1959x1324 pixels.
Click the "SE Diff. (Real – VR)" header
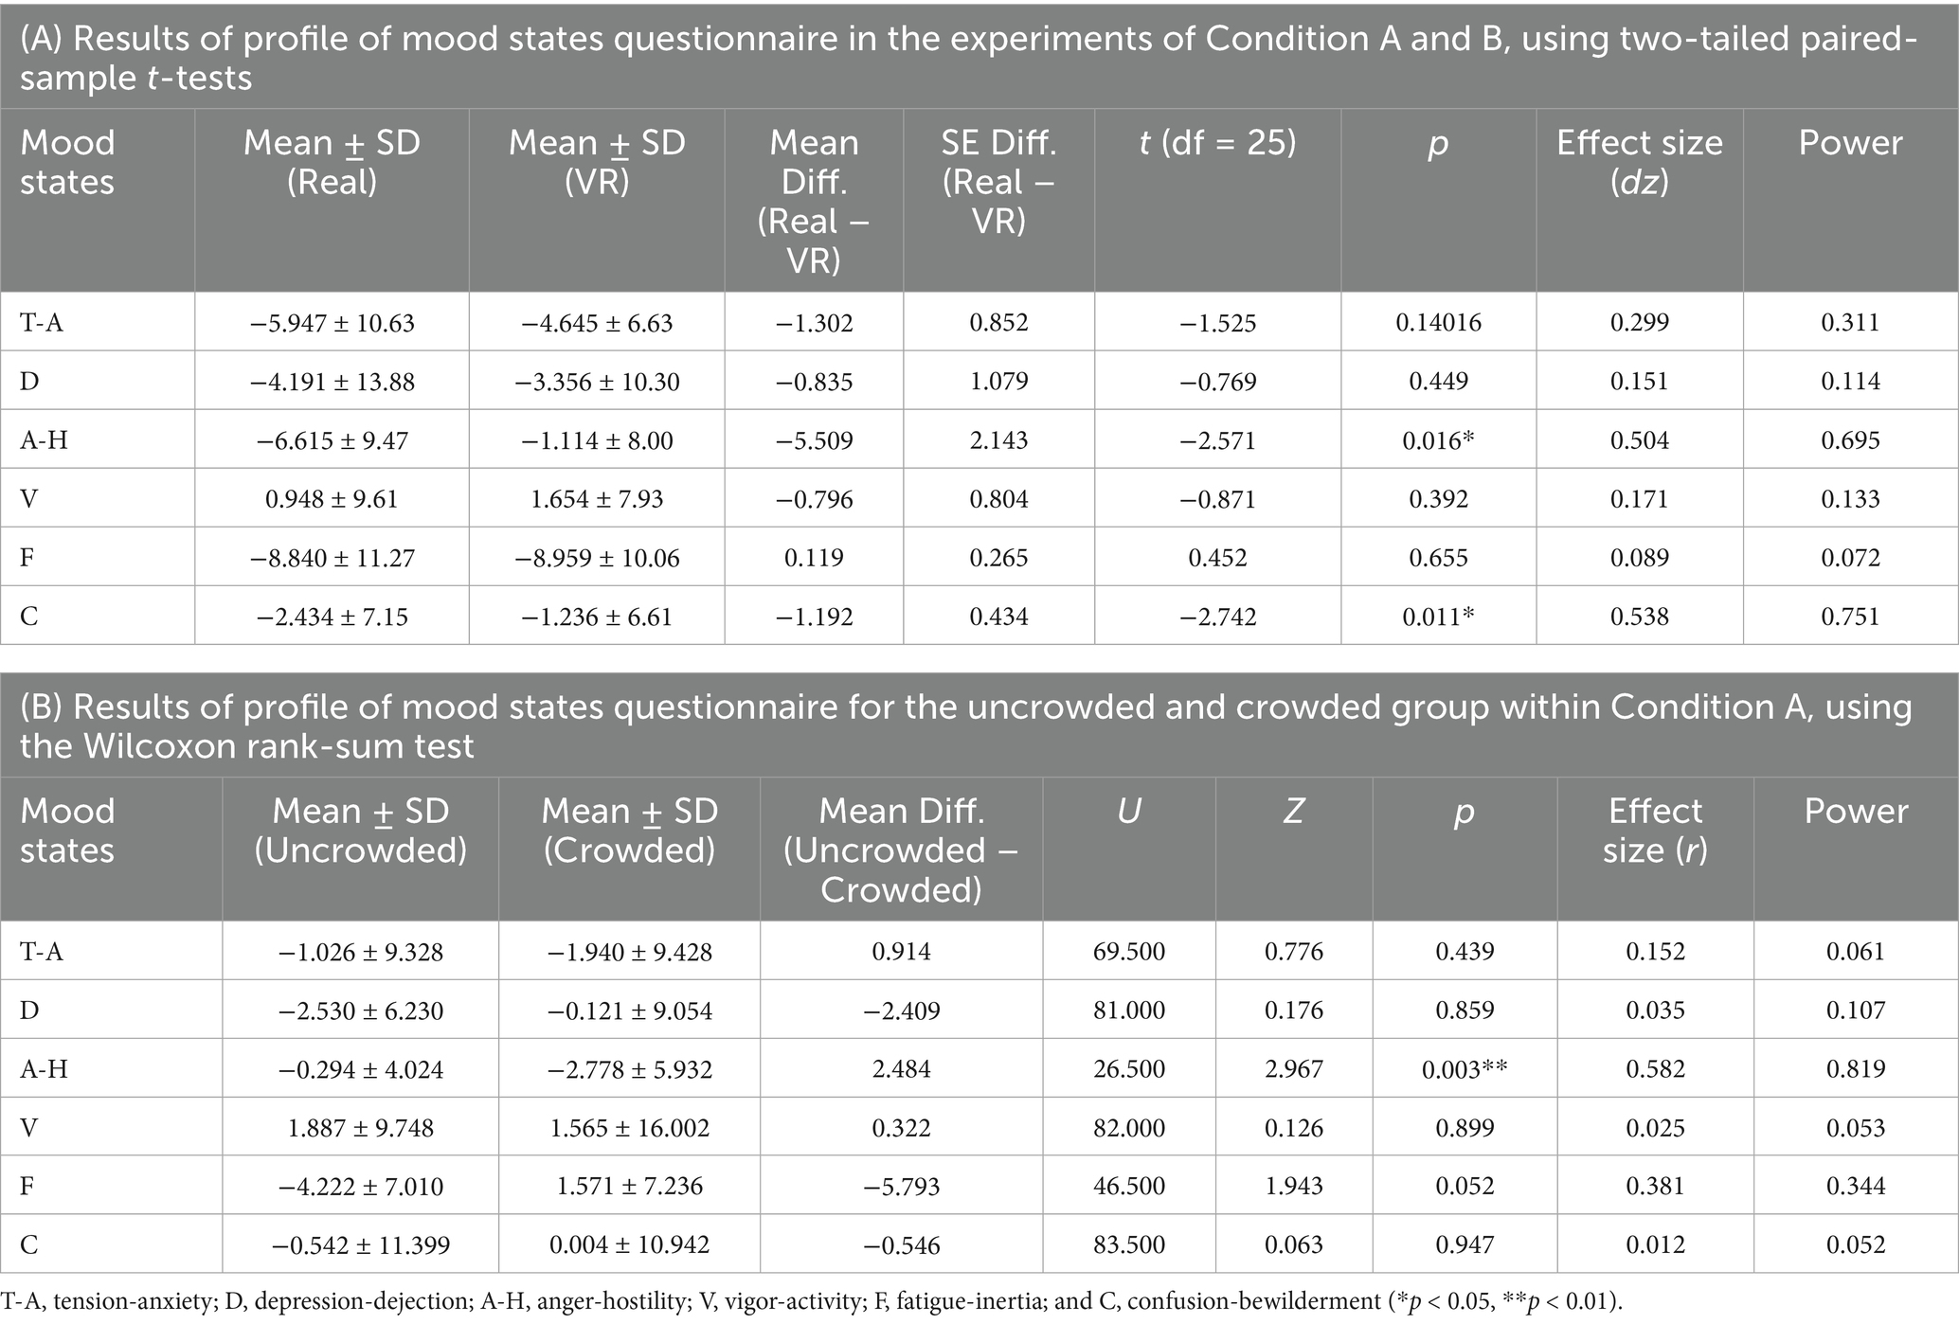pos(998,181)
